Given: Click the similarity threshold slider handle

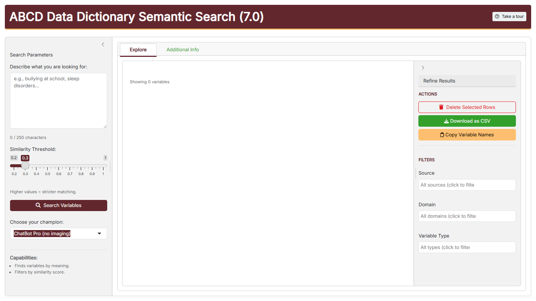Looking at the screenshot, I should point(25,165).
